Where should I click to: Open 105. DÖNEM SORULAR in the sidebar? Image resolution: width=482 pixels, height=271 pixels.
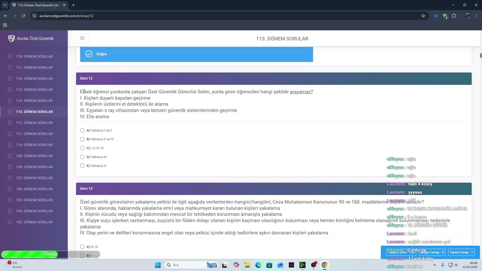coord(34,200)
